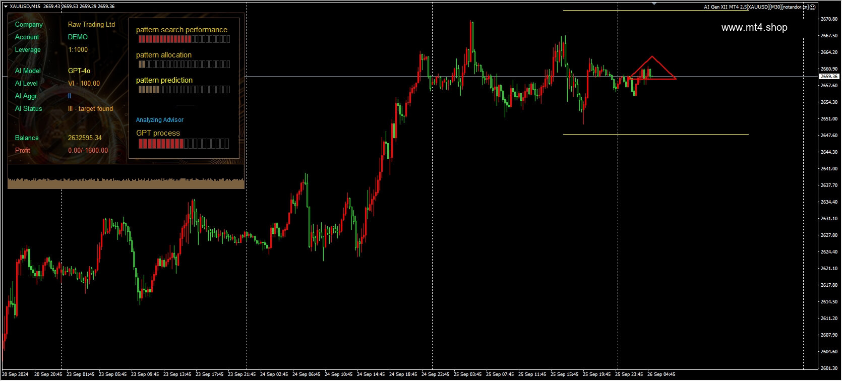Click the 2611.20 price scale label

[x=829, y=318]
